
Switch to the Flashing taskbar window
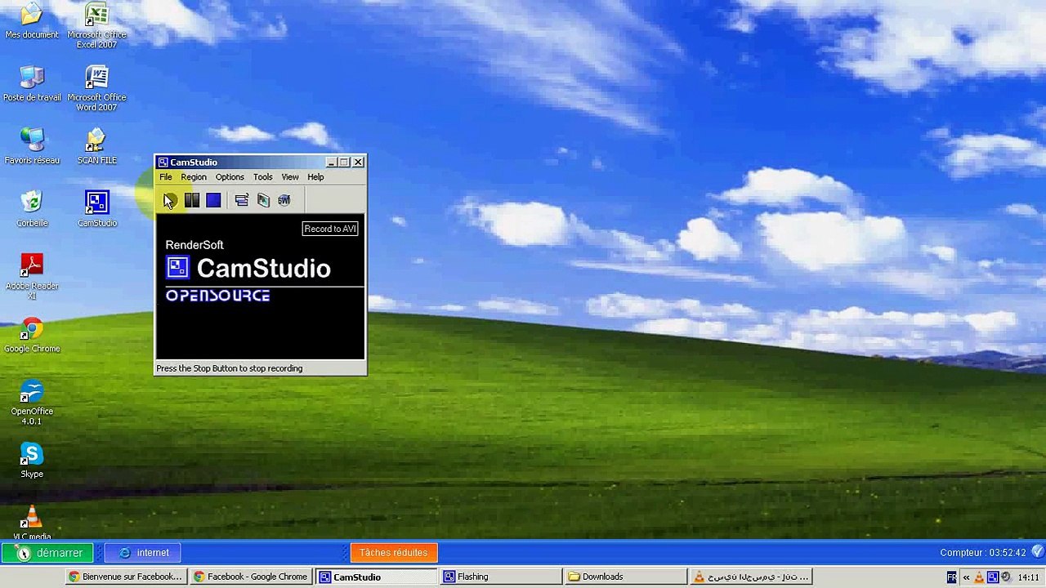pos(501,577)
